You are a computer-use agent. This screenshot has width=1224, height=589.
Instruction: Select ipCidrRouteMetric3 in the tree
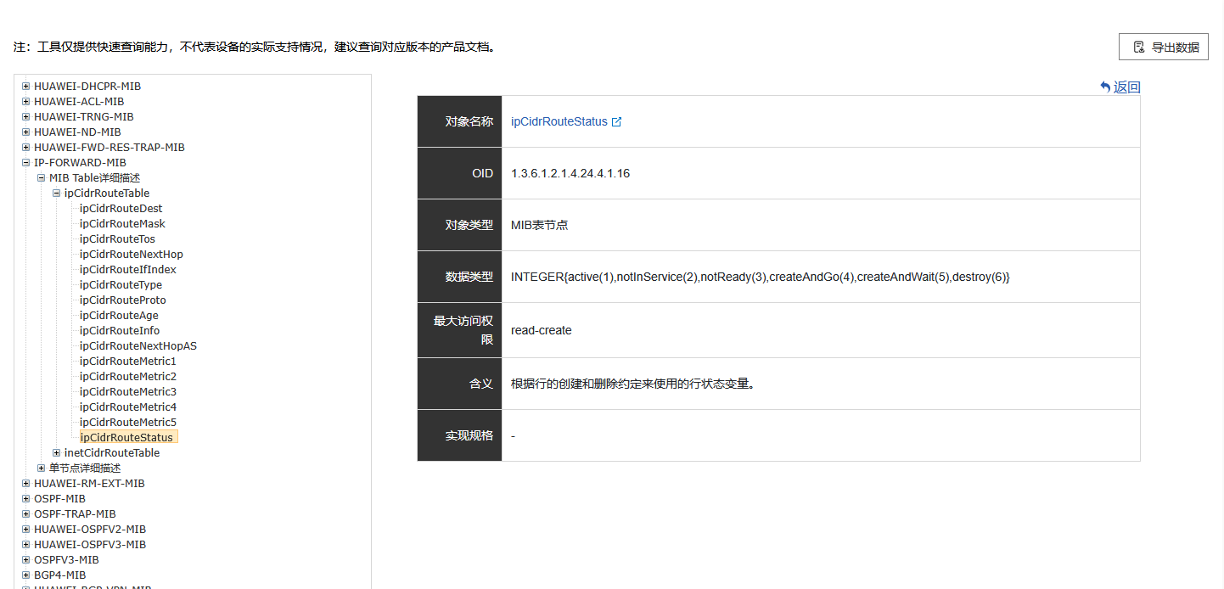(128, 392)
